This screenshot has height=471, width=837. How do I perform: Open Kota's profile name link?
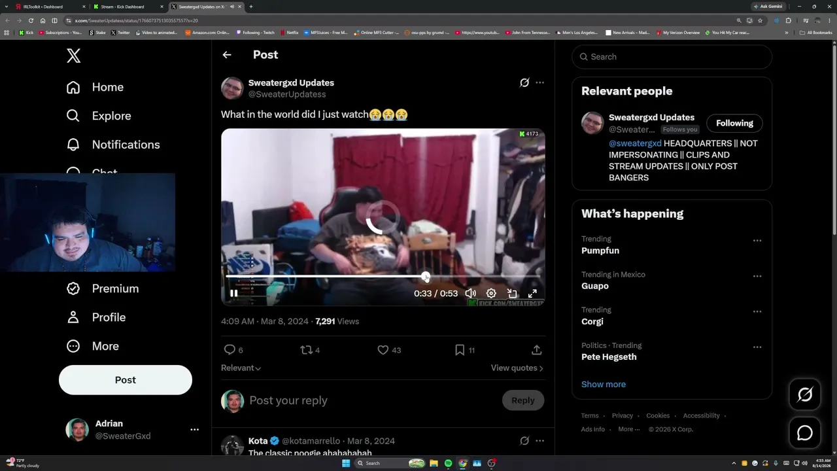click(258, 441)
